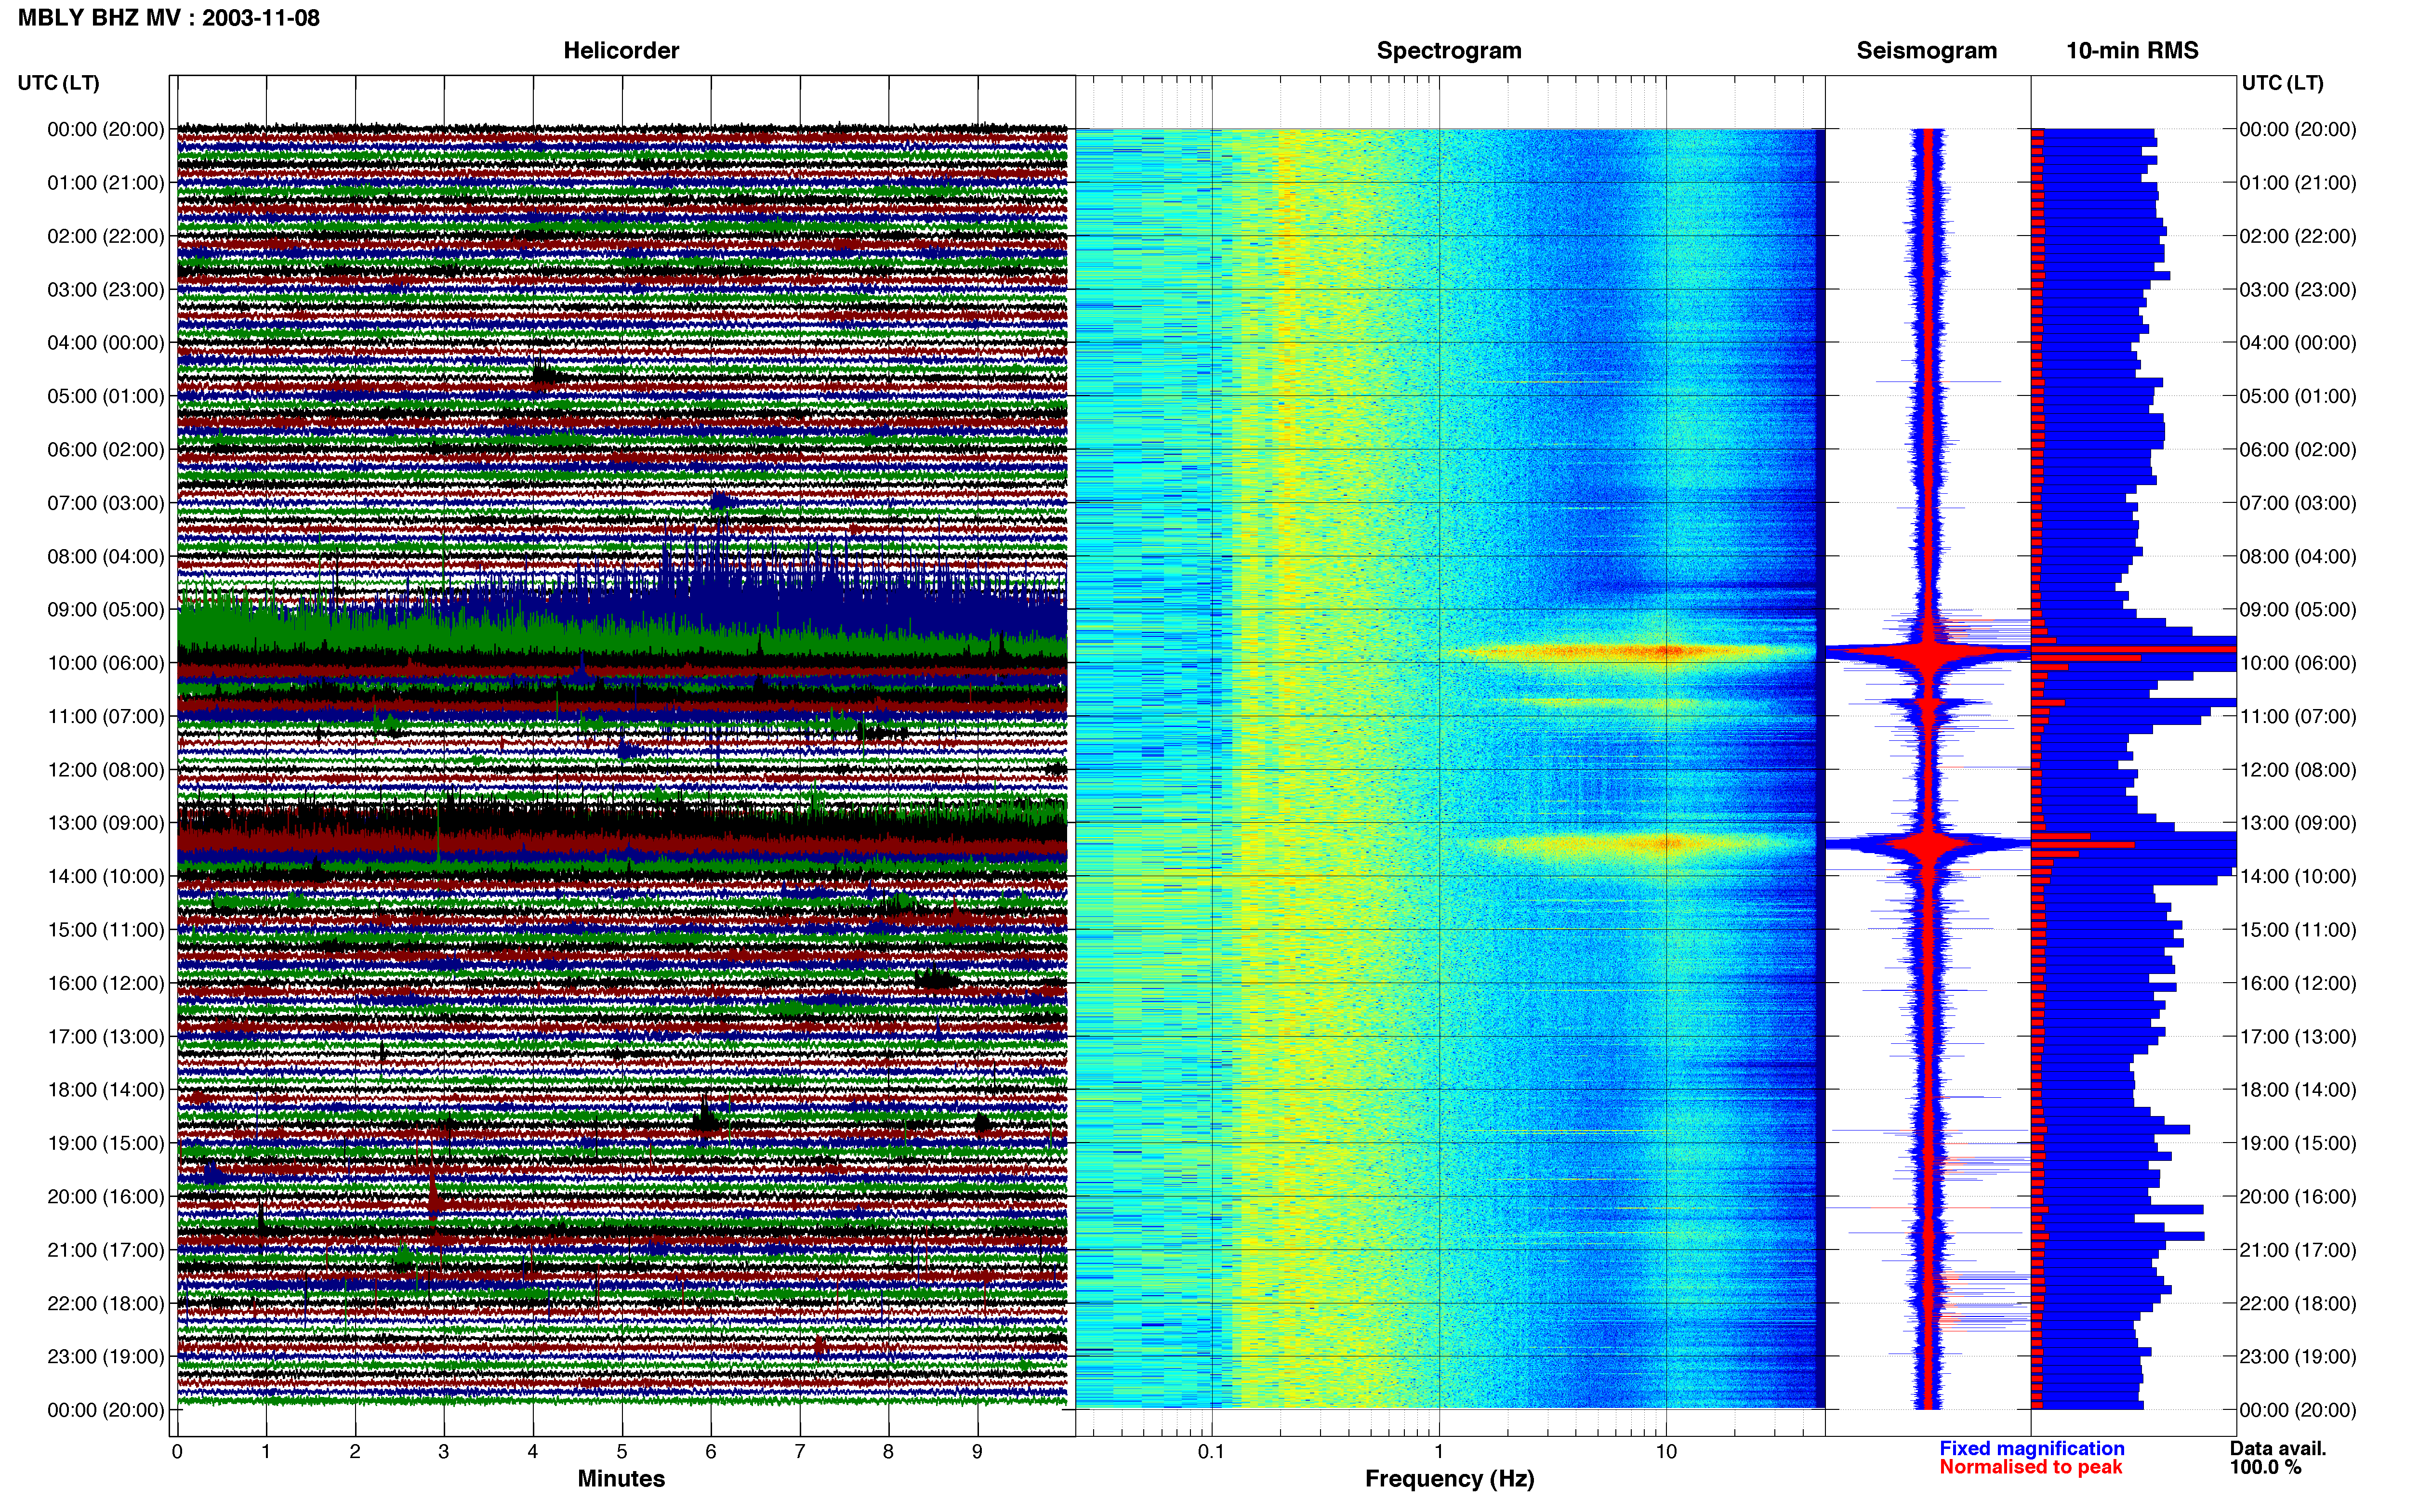The image size is (2418, 1512).
Task: Select tick '0' on the Minutes axis
Action: (x=177, y=1452)
